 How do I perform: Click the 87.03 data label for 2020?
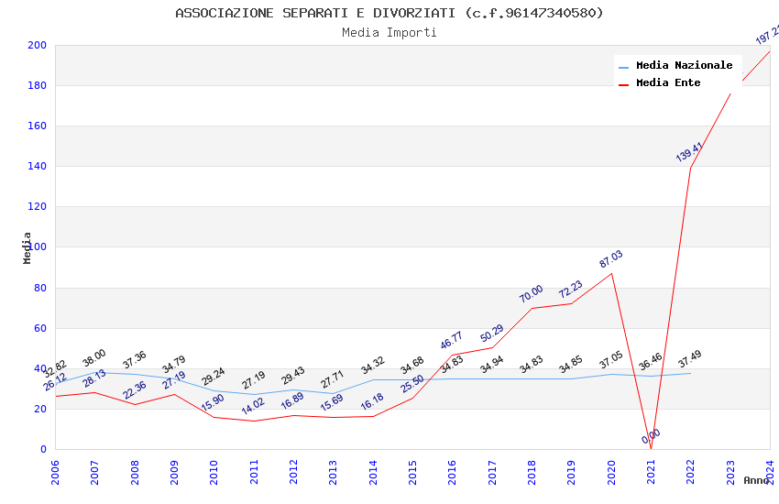610,259
